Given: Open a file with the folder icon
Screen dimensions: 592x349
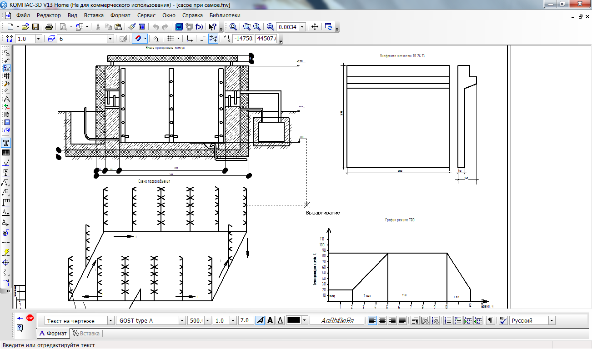Looking at the screenshot, I should pyautogui.click(x=25, y=27).
